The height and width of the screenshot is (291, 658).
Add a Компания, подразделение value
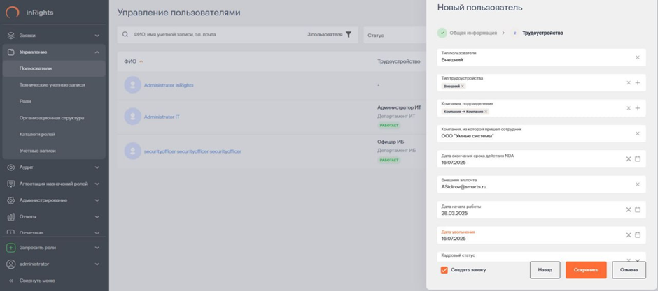pyautogui.click(x=638, y=108)
